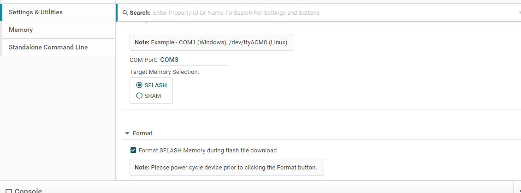Click the Target Memory Selection label

tap(164, 72)
